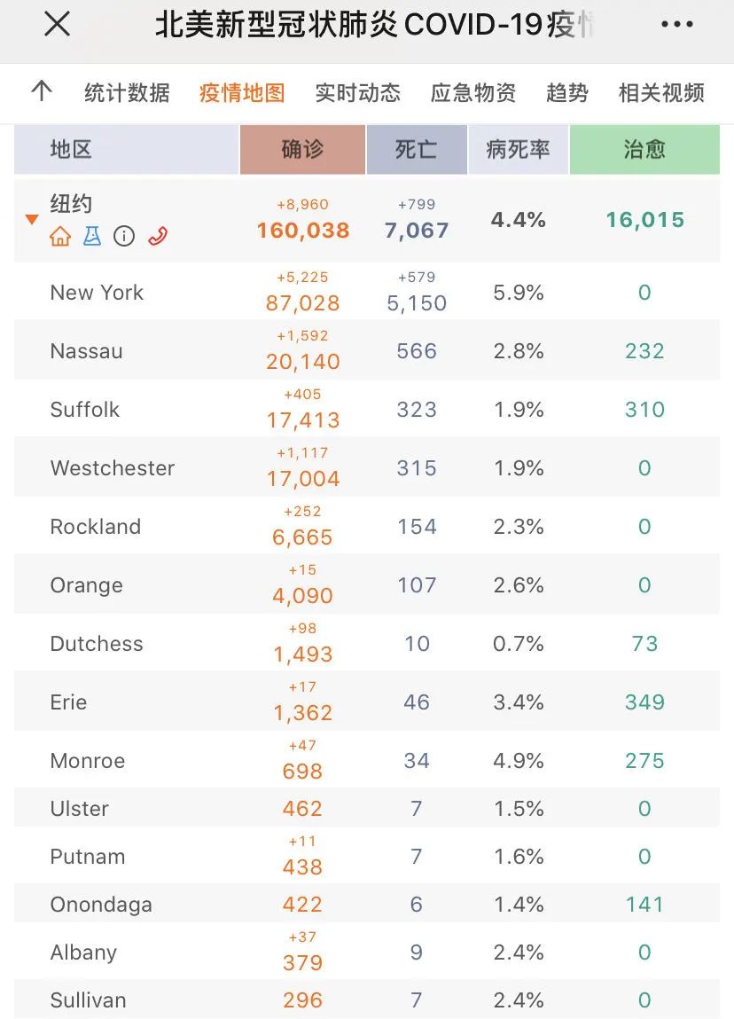The width and height of the screenshot is (734, 1019).
Task: Select the 疫情地图 tab
Action: coord(242,92)
